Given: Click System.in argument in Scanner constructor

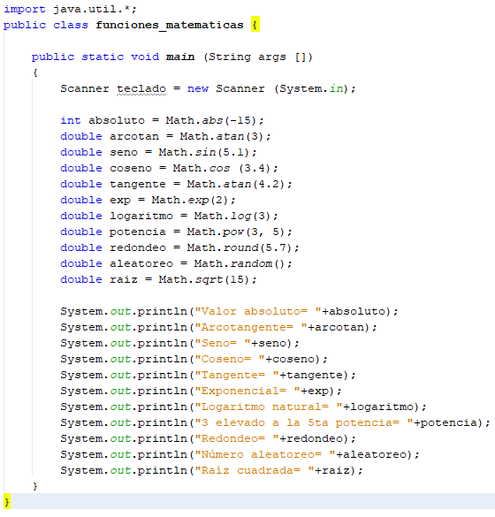Looking at the screenshot, I should (x=311, y=88).
